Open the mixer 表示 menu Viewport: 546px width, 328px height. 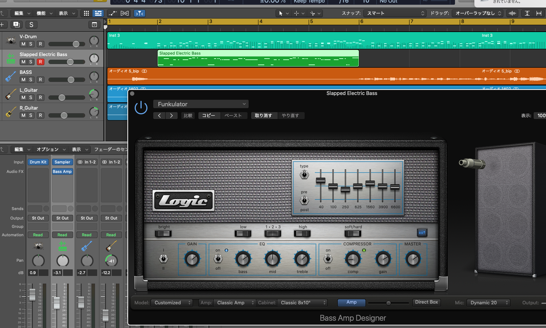point(80,149)
